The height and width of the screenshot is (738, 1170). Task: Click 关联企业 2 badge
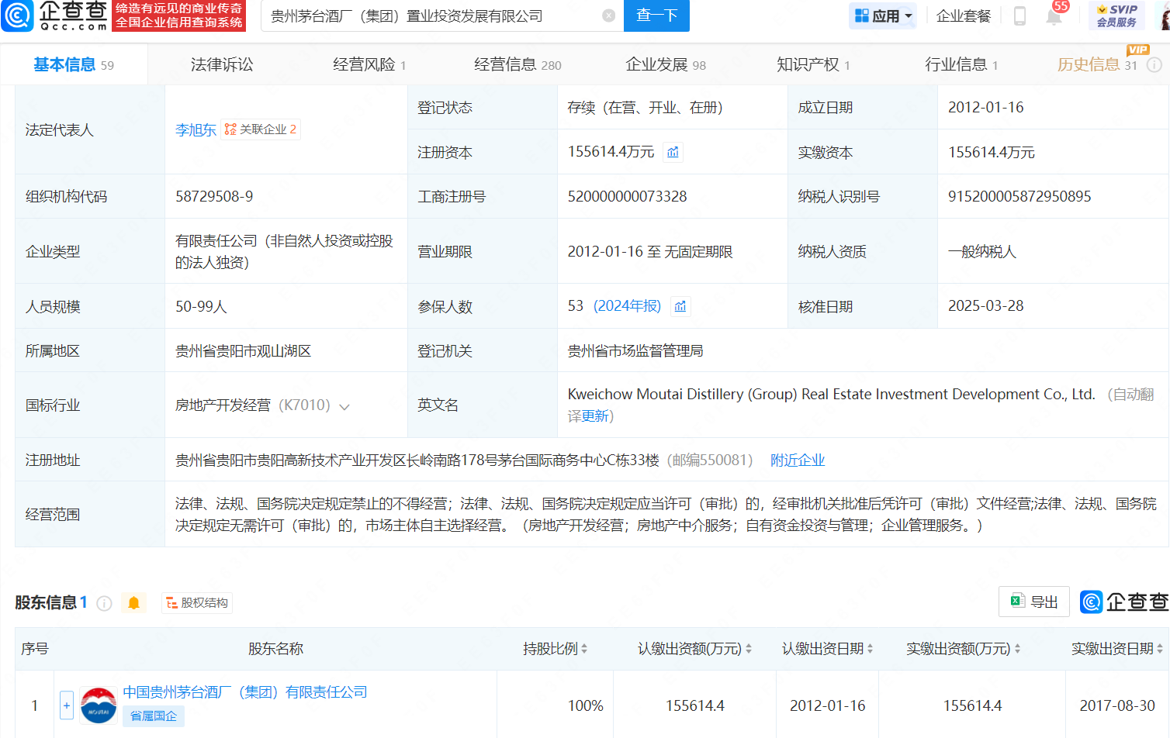(261, 129)
